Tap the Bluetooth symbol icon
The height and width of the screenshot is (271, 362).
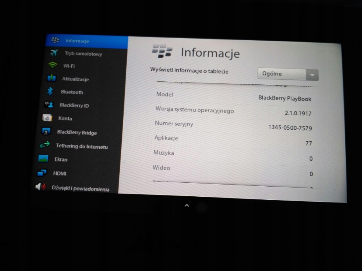(x=50, y=91)
